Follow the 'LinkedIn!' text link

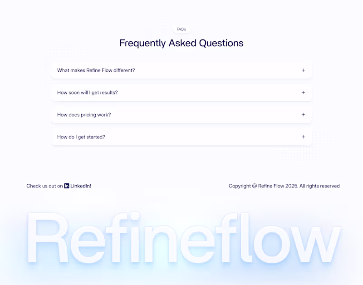[81, 186]
